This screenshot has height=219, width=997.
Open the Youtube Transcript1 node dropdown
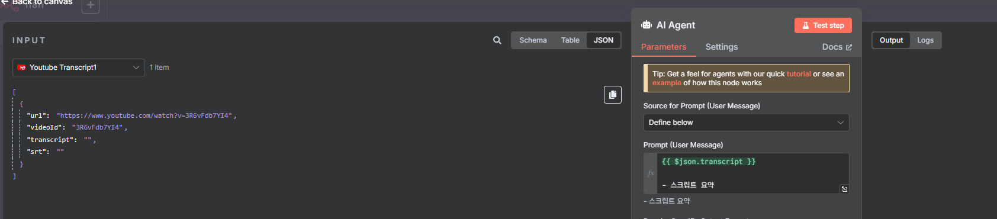point(79,67)
